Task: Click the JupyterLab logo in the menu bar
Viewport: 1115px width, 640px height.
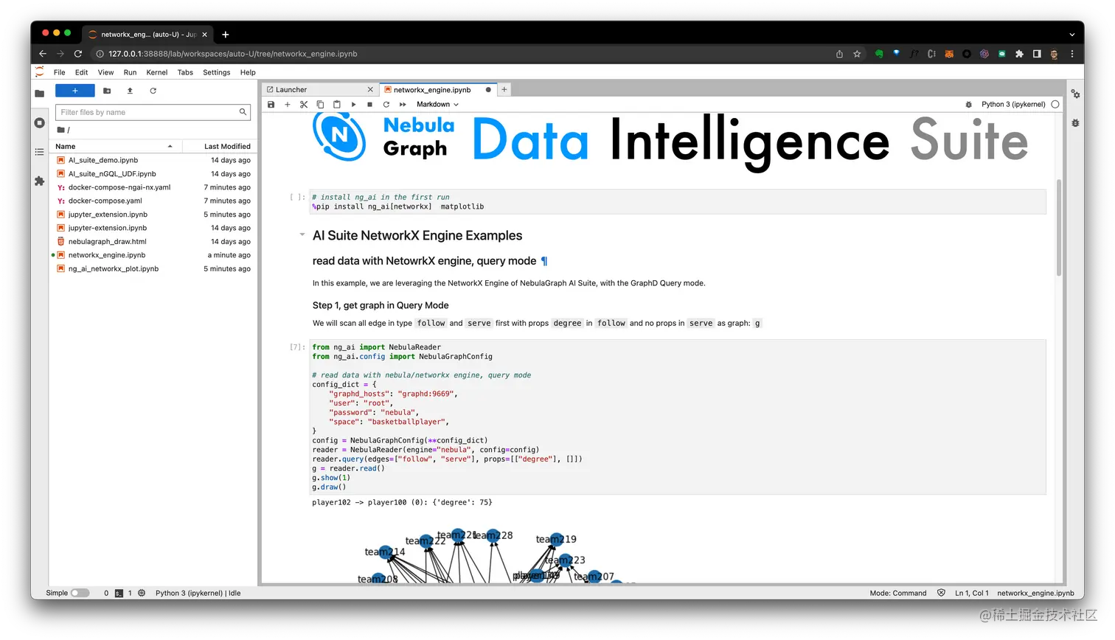Action: [x=40, y=72]
